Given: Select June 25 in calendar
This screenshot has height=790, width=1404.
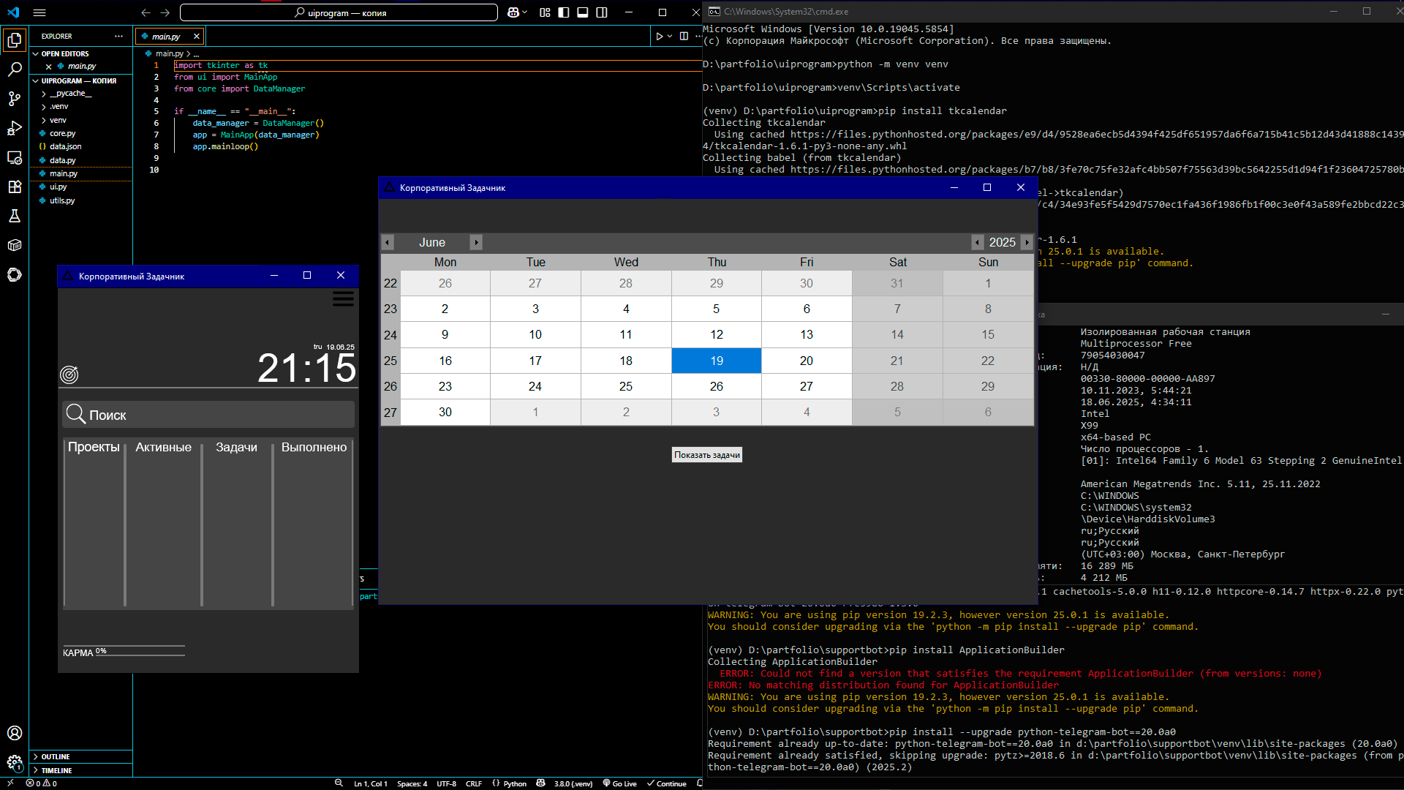Looking at the screenshot, I should [625, 386].
